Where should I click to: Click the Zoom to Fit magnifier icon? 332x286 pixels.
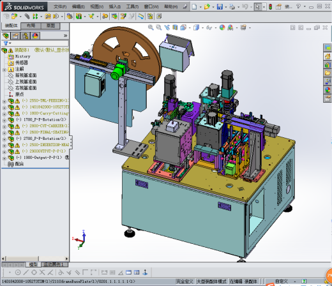pyautogui.click(x=151, y=27)
